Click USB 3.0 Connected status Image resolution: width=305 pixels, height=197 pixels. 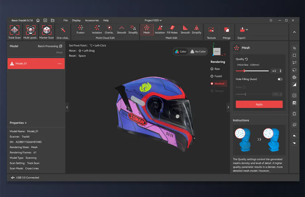point(25,178)
